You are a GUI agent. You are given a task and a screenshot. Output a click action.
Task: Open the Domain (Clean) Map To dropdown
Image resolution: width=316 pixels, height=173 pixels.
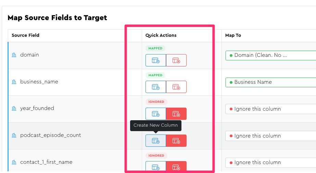[x=270, y=55]
